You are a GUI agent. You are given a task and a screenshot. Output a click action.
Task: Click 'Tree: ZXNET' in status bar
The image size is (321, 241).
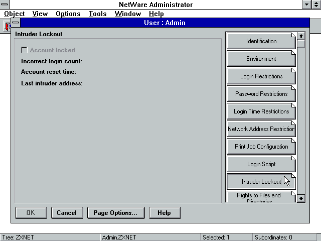[x=18, y=237]
